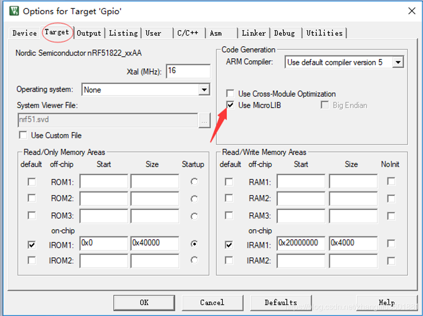This screenshot has width=423, height=316.
Task: Click the RAM1 Start field
Action: click(x=301, y=181)
